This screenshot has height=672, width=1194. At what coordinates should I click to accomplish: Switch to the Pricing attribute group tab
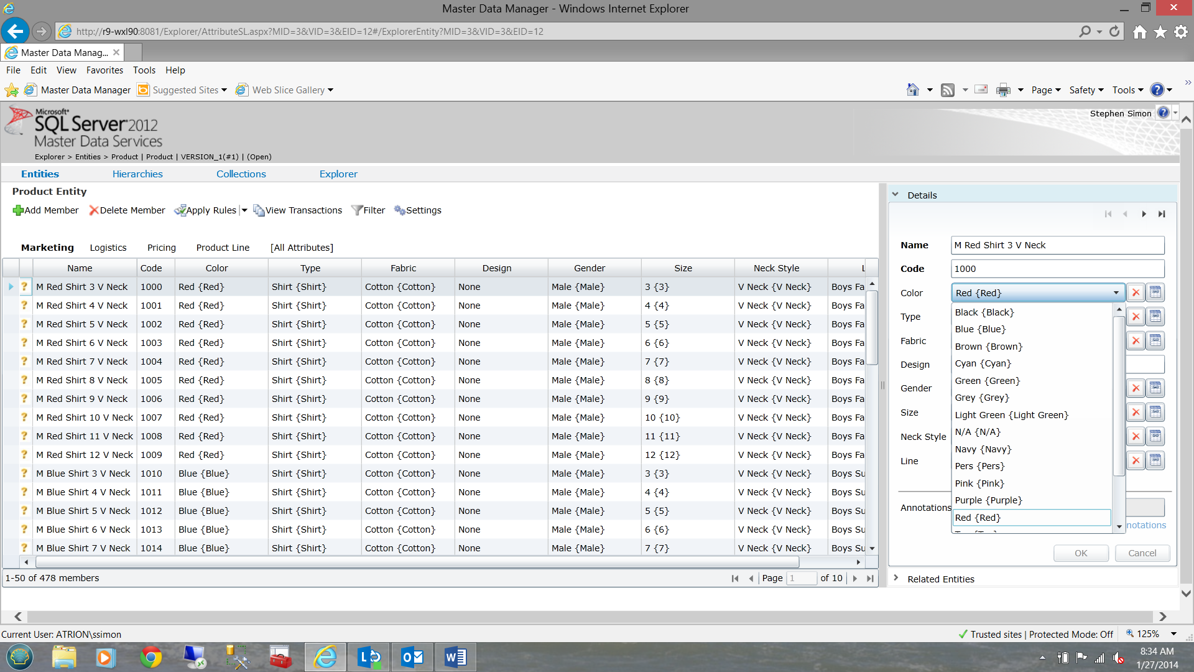[161, 248]
